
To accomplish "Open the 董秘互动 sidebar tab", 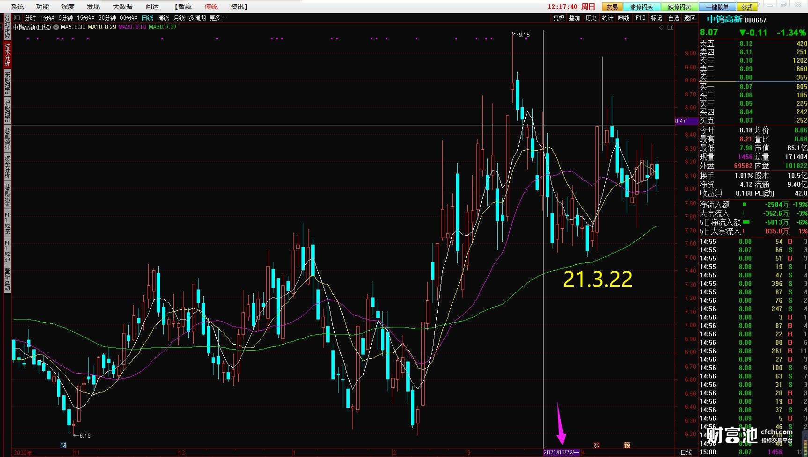I will pos(7,280).
